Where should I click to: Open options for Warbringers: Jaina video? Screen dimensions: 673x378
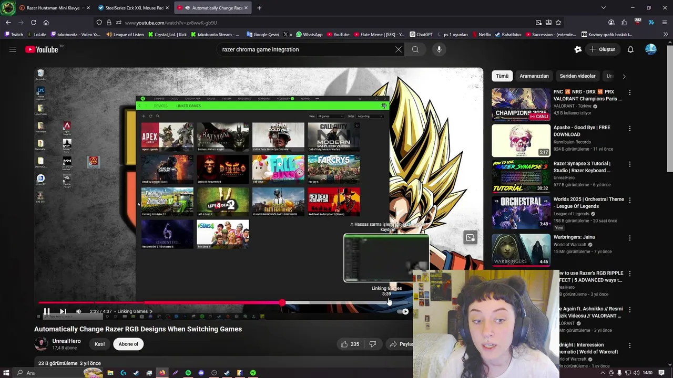[x=629, y=237]
